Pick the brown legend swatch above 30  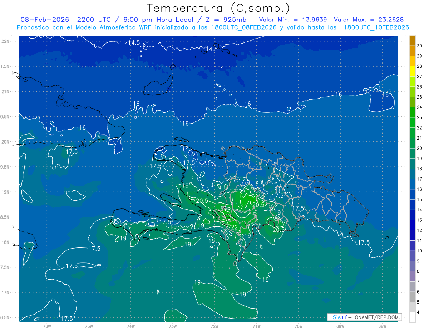pyautogui.click(x=412, y=41)
